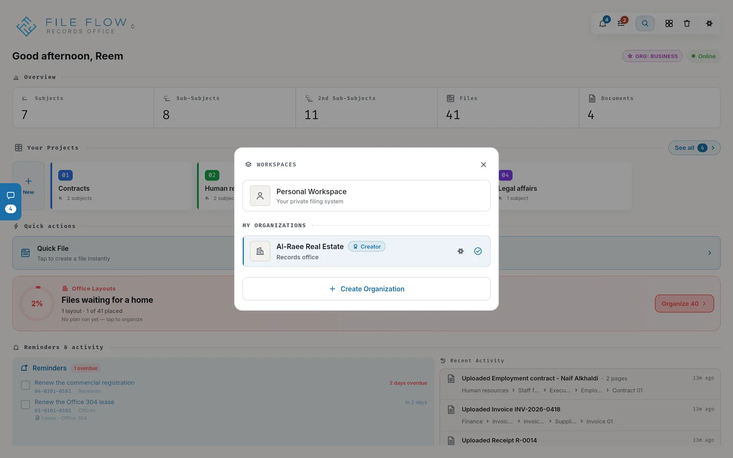733x458 pixels.
Task: Click the Office Layouts label icon
Action: coord(65,289)
